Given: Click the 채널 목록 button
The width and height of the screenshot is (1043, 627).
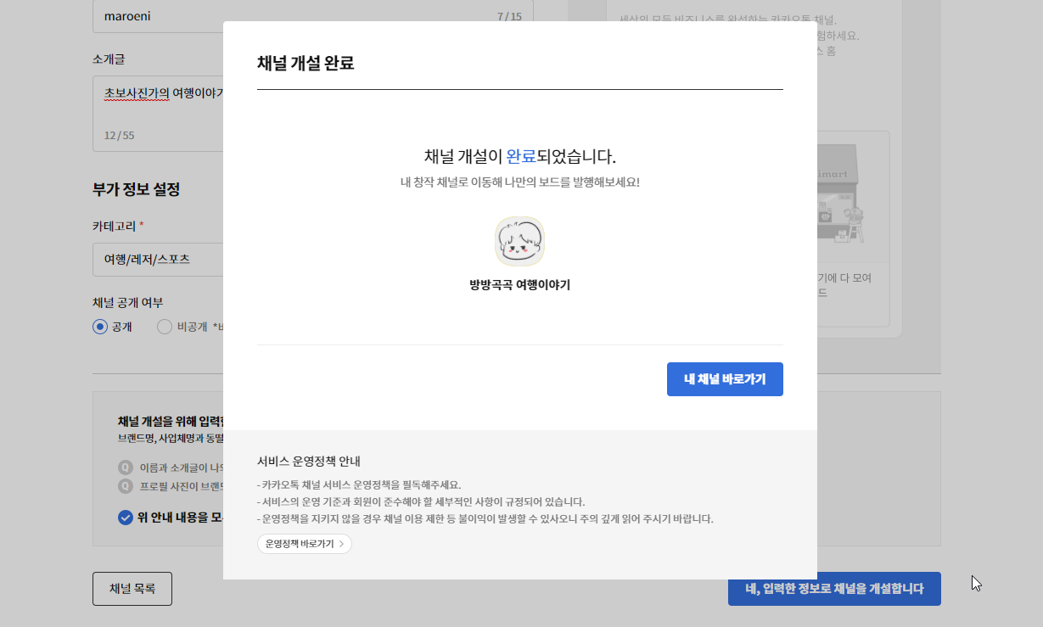Looking at the screenshot, I should (132, 588).
